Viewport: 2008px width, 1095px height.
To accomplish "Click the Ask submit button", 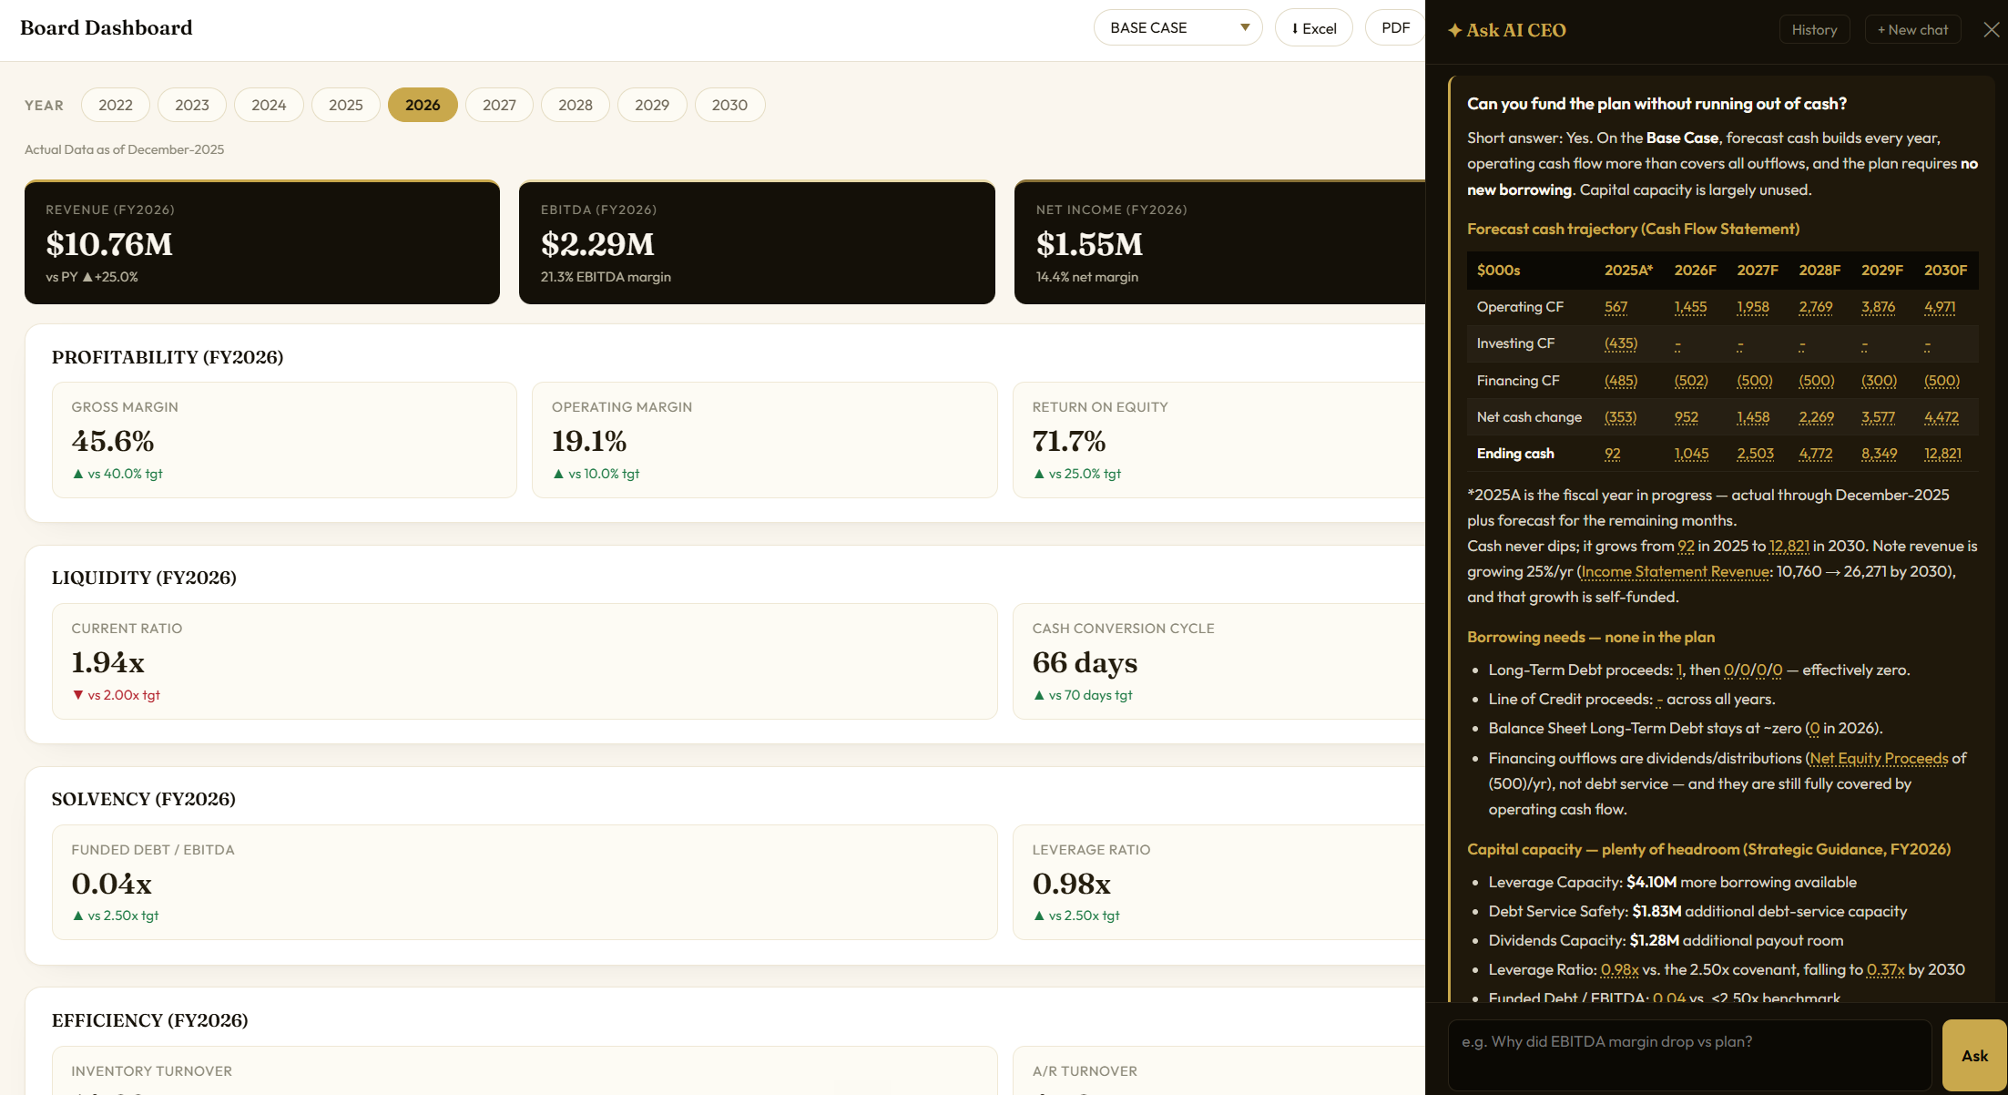I will coord(1974,1056).
